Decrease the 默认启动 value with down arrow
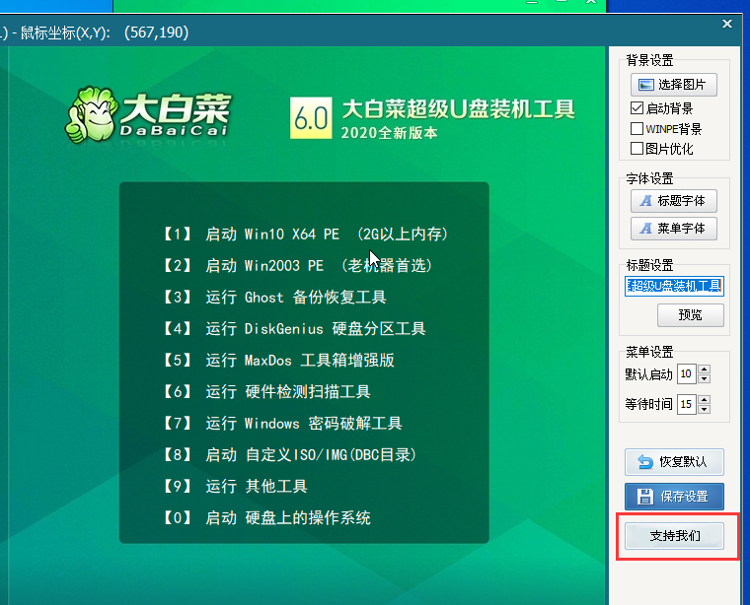The width and height of the screenshot is (750, 605). (704, 378)
